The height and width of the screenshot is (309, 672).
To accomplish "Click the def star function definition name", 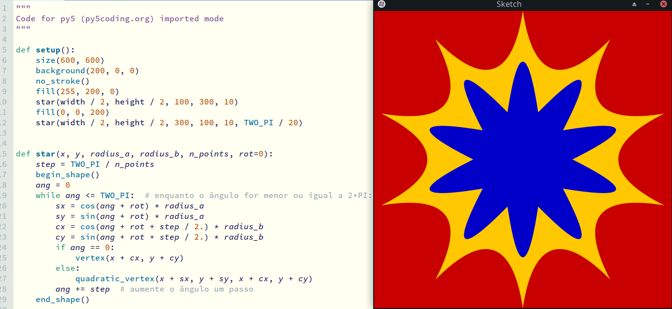I will pos(45,154).
